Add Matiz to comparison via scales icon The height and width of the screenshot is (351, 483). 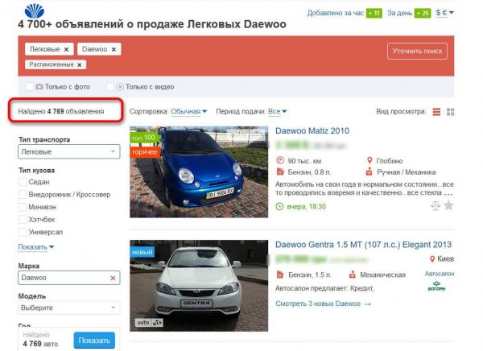(436, 205)
